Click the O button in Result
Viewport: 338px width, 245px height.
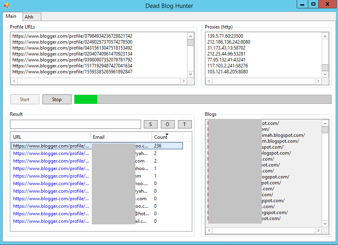pos(168,124)
